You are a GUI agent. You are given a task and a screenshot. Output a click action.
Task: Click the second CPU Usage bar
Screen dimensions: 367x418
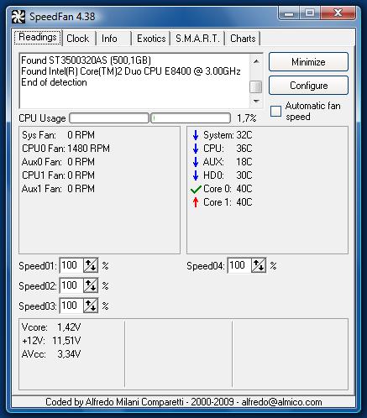point(191,118)
